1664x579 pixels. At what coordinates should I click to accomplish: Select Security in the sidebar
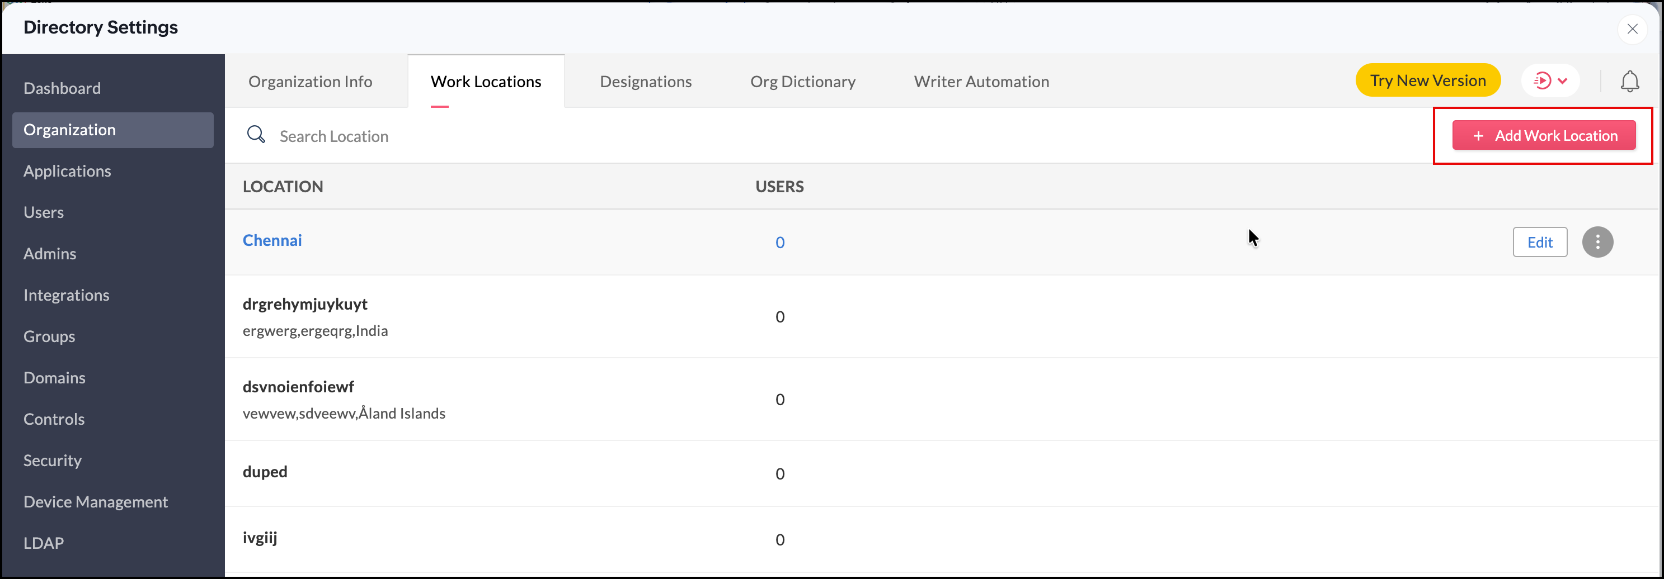click(x=53, y=460)
